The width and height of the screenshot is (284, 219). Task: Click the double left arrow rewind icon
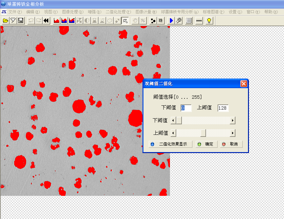[46, 21]
